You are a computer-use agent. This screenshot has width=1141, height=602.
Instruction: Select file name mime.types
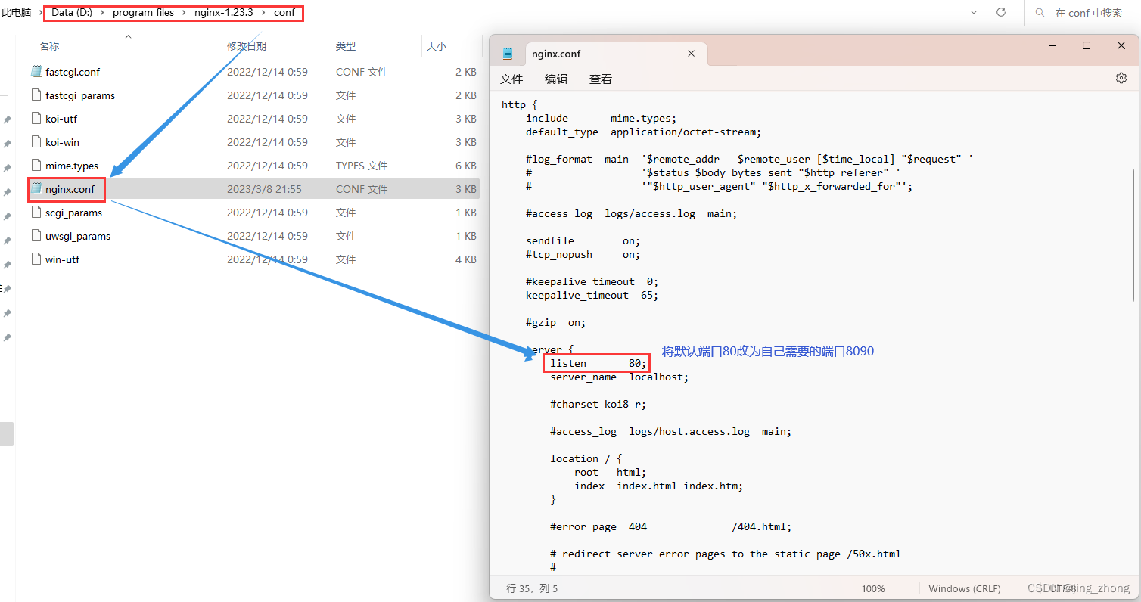(72, 166)
